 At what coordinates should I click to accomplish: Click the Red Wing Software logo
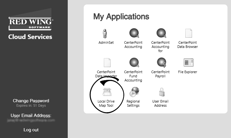31,19
